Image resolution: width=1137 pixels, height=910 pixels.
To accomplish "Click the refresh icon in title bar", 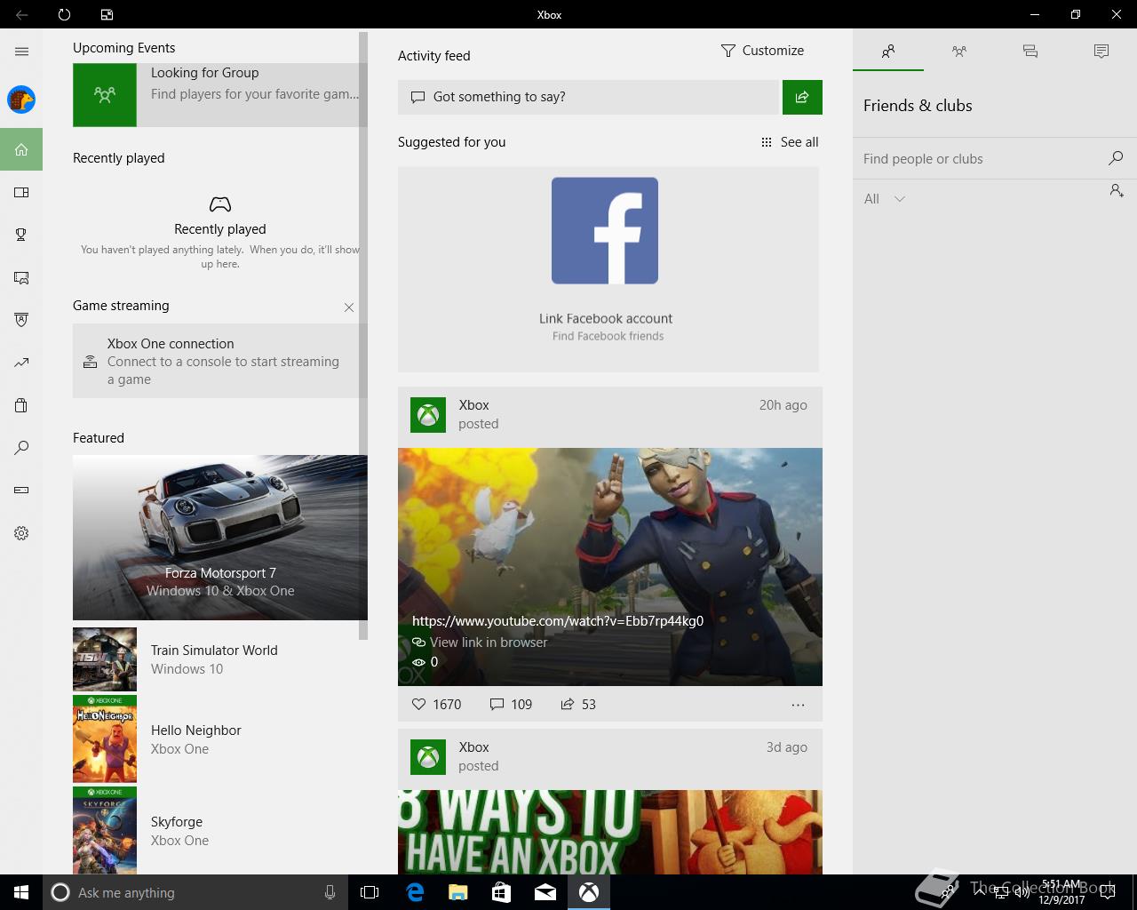I will point(64,14).
